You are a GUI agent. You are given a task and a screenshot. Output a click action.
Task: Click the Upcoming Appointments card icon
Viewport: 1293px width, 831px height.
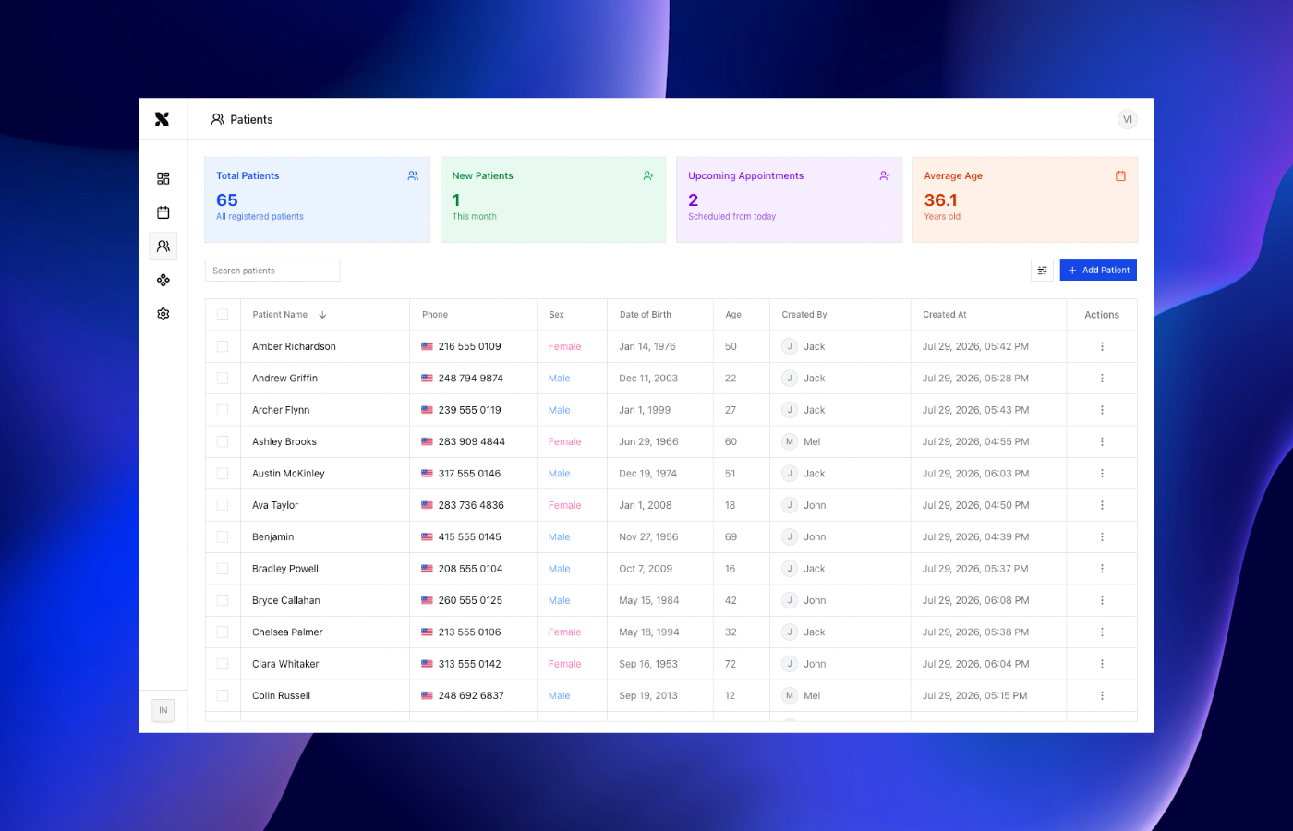pyautogui.click(x=885, y=175)
